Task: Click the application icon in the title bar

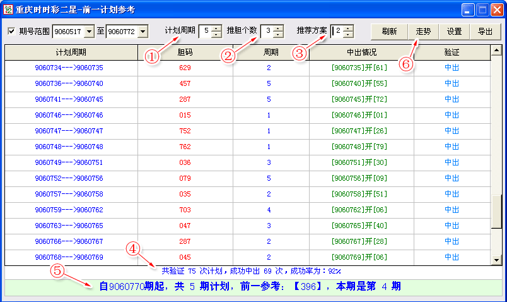Action: click(x=8, y=9)
